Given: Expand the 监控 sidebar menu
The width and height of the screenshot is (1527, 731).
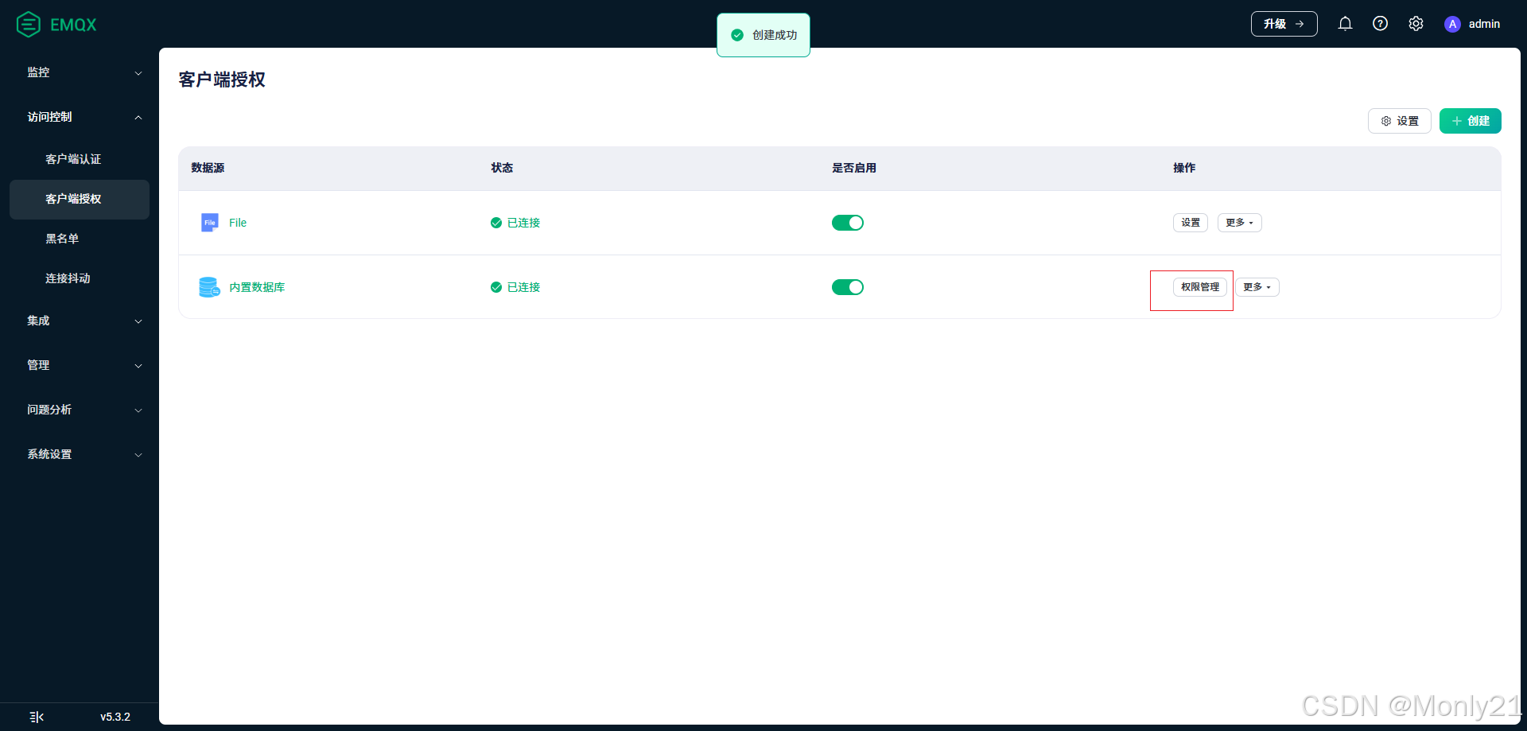Looking at the screenshot, I should 80,72.
